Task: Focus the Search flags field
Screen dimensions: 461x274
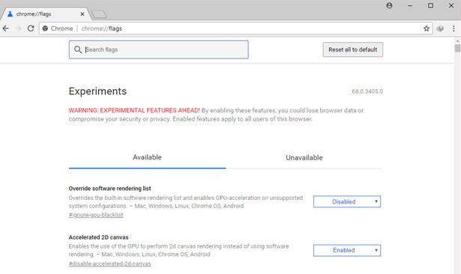Action: [159, 49]
